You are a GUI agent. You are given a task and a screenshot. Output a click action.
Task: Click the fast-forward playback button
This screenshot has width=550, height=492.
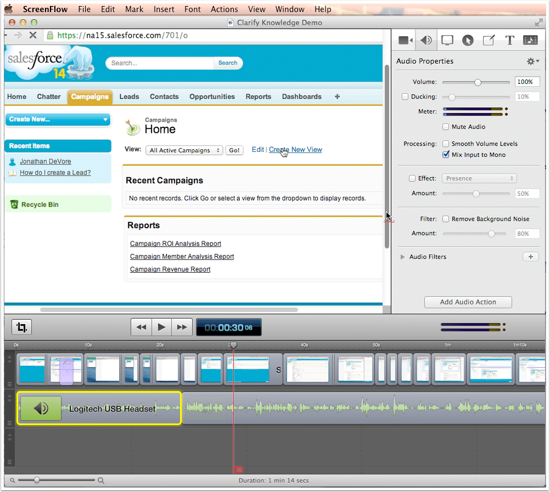(x=182, y=327)
